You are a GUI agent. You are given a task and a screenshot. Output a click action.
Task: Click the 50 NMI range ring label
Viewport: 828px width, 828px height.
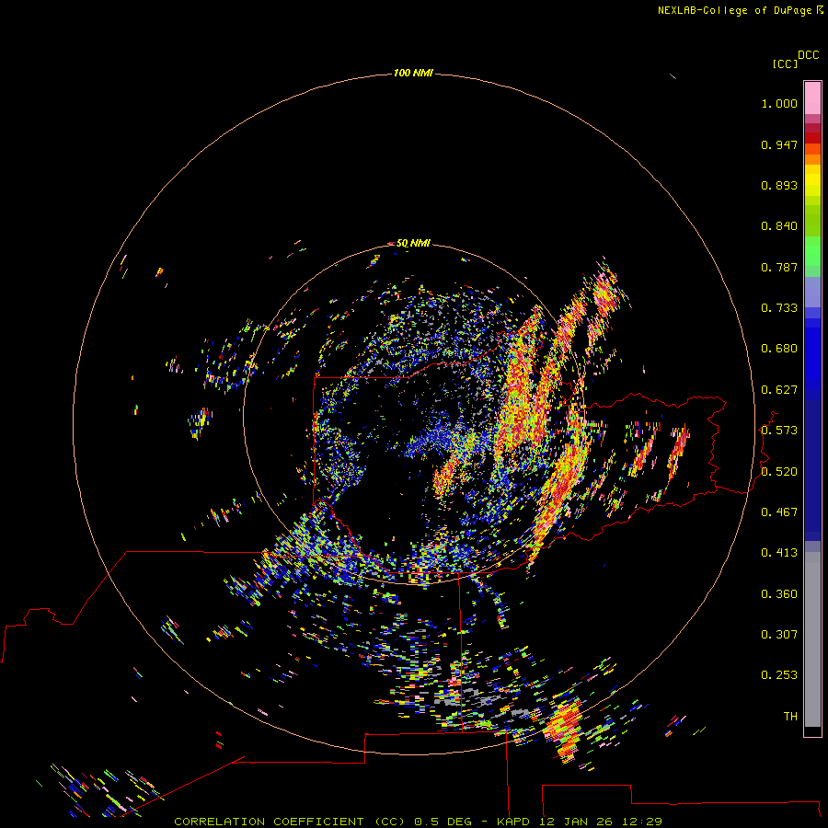(x=413, y=243)
